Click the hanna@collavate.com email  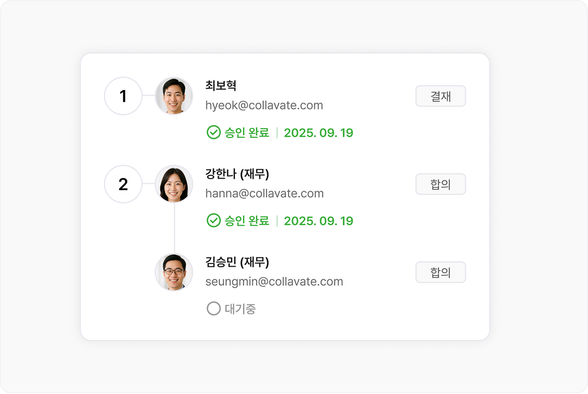tap(264, 193)
